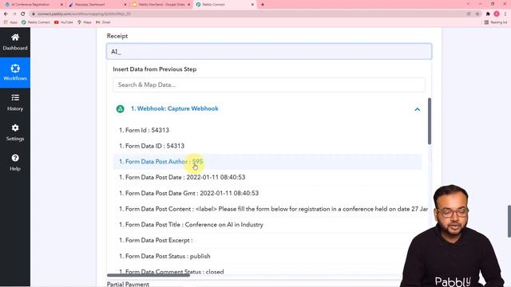Close the Pabbly Connect browser tab
This screenshot has width=511, height=287.
[252, 5]
